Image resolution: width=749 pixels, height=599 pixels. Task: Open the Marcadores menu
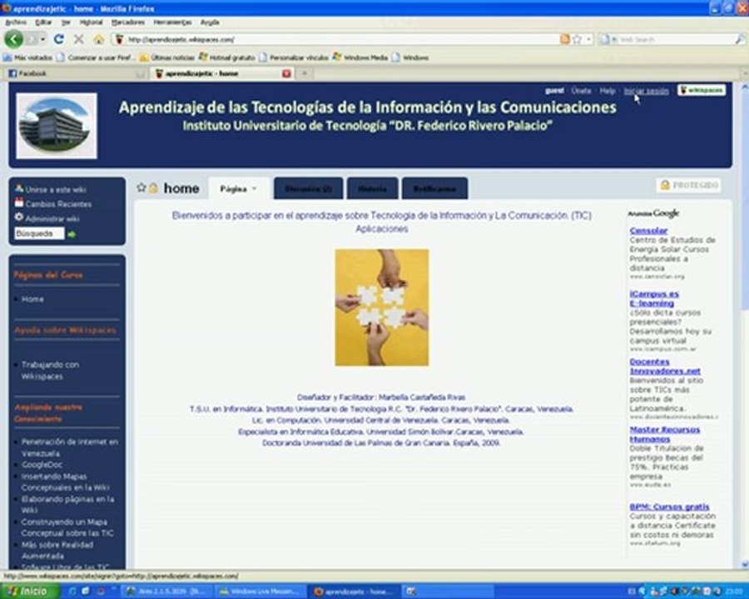coord(127,22)
